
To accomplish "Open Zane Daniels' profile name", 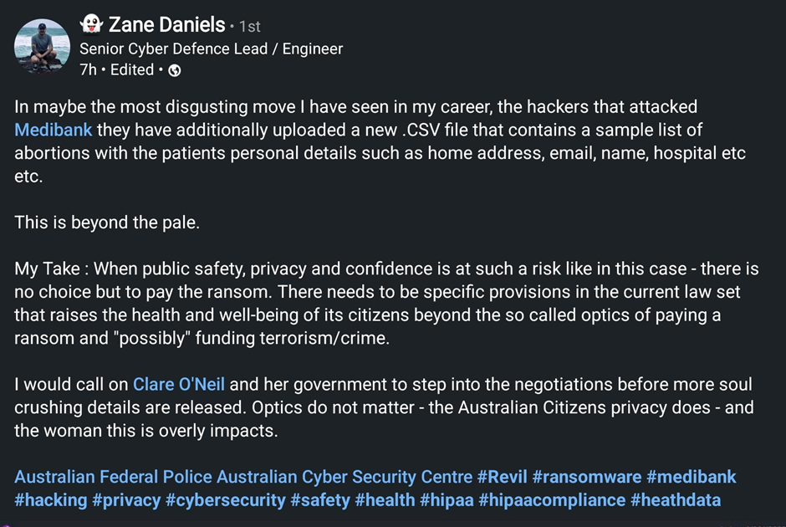I will click(166, 24).
